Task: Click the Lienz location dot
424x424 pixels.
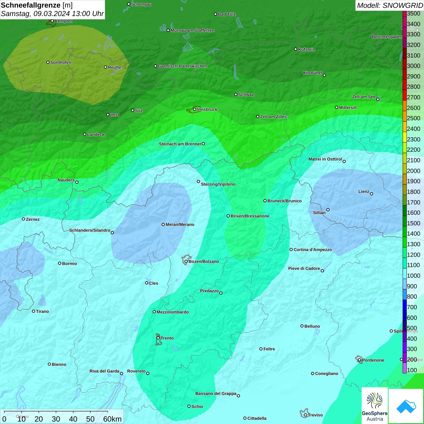Action: click(x=372, y=194)
